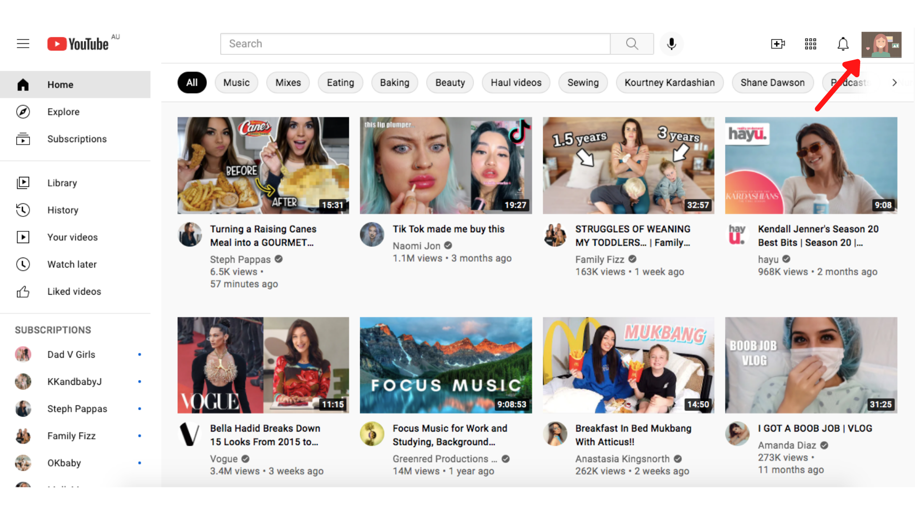Open Your videos in sidebar

click(x=75, y=237)
